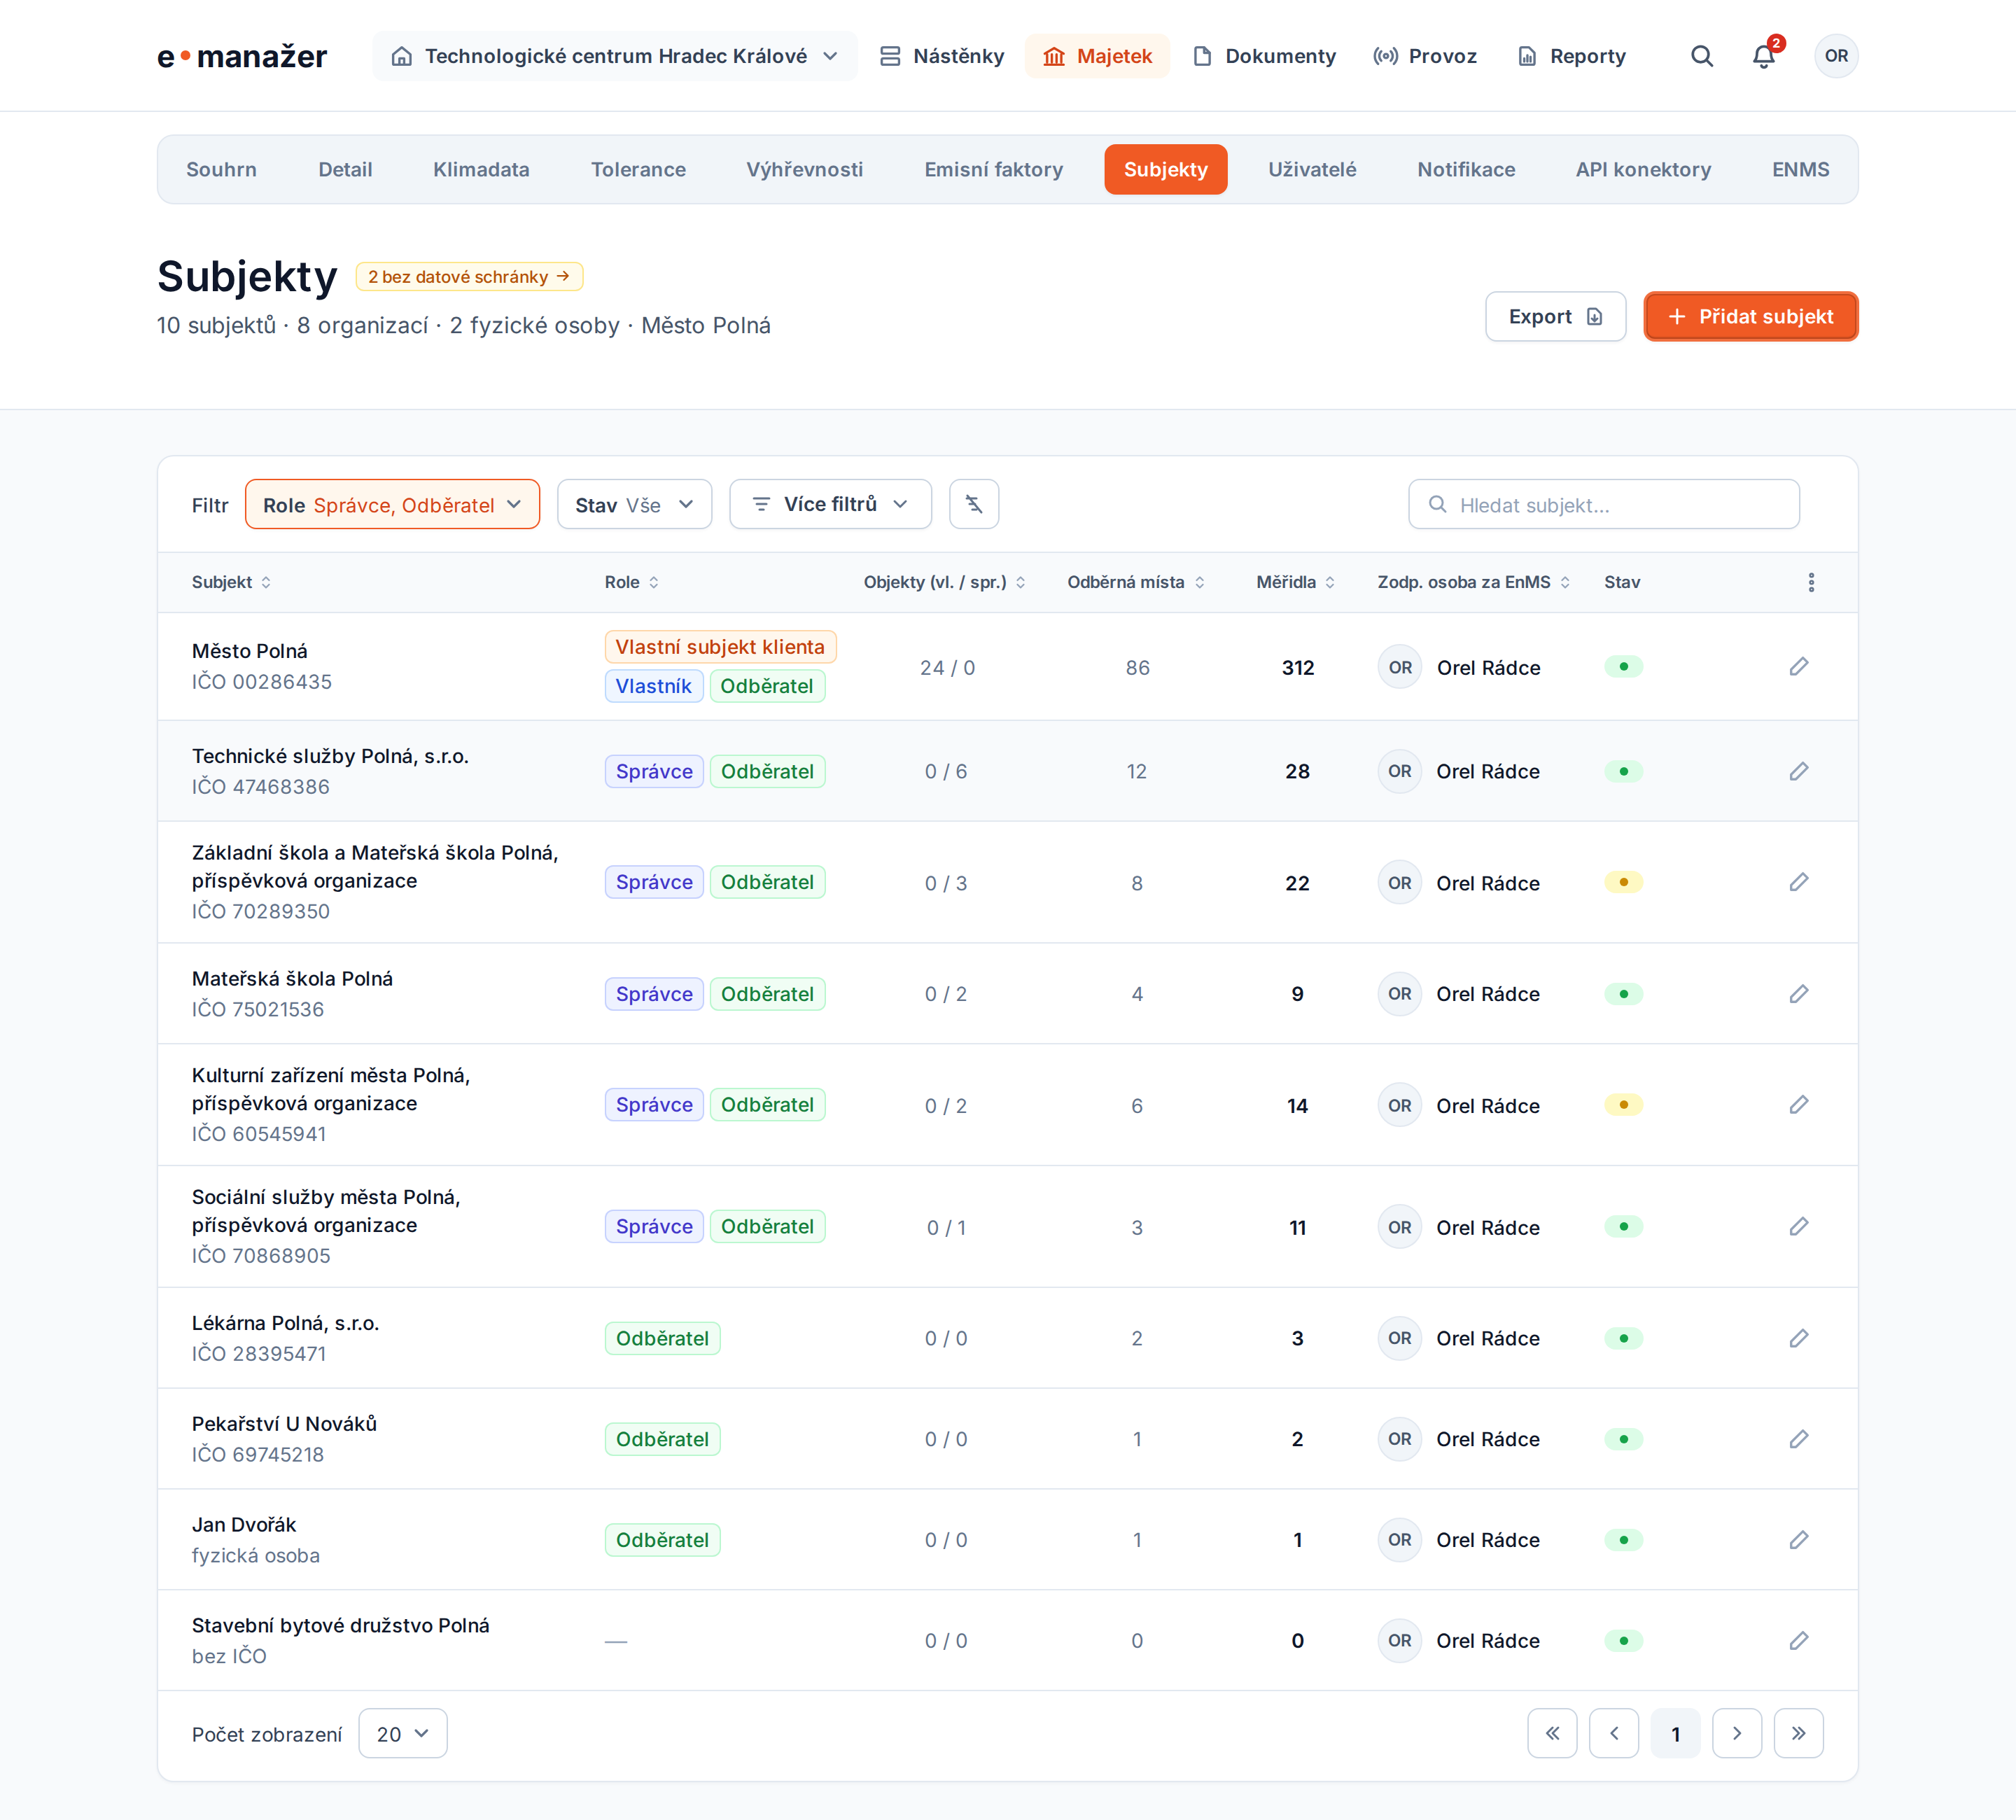
Task: Open the '2 bez datové schránky' badge link
Action: (469, 276)
